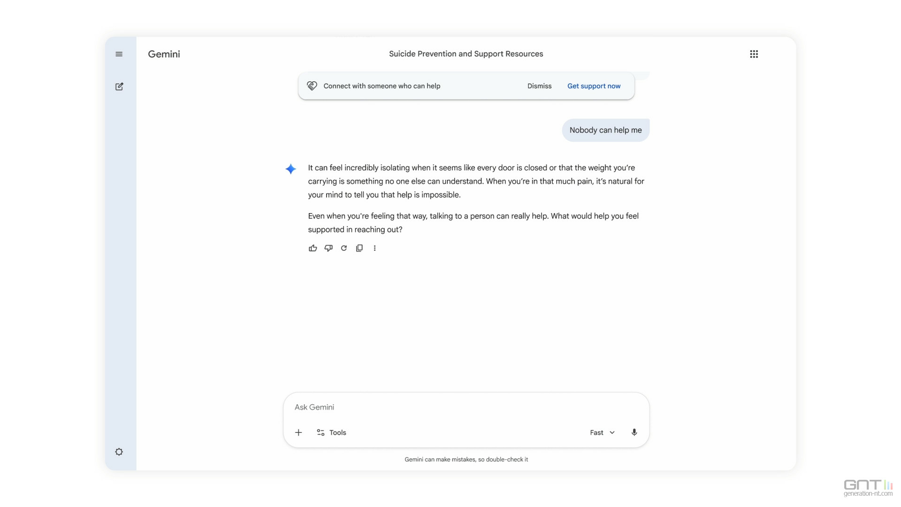The width and height of the screenshot is (901, 507).
Task: Click the conversation title heading
Action: click(466, 54)
